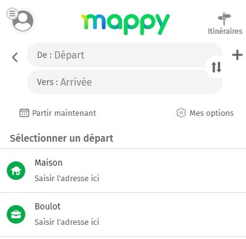
Task: Open the calendar icon for departure time
Action: [x=24, y=113]
